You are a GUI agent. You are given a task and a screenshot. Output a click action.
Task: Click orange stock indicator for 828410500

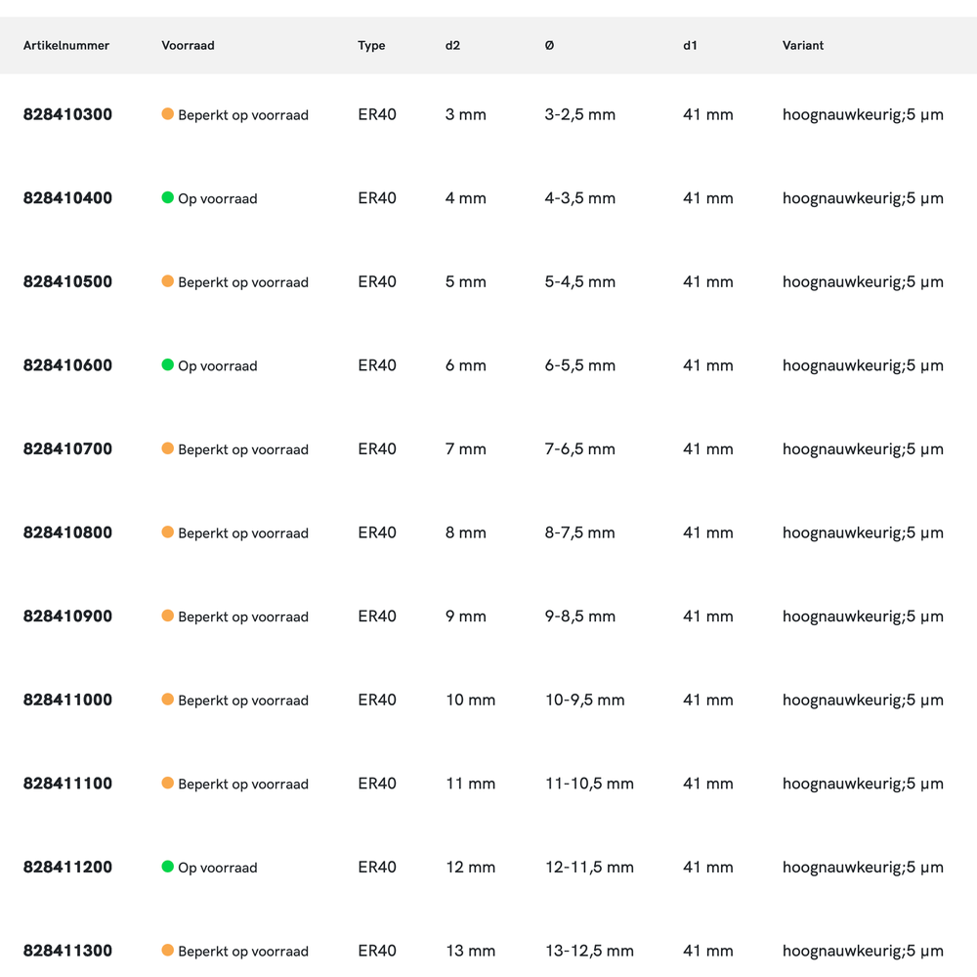[x=168, y=281]
